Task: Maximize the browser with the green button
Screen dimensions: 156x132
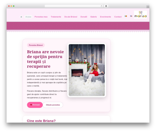Action: pos(14,6)
